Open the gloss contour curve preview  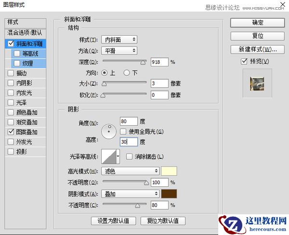coord(109,157)
